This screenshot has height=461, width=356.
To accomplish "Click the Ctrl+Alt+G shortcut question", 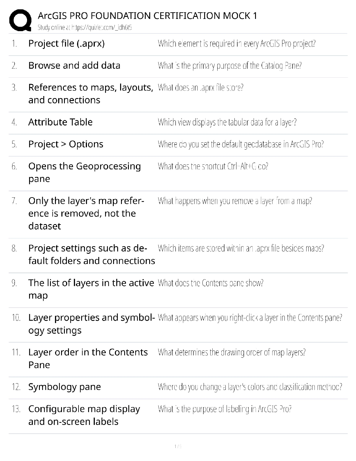I will (213, 166).
